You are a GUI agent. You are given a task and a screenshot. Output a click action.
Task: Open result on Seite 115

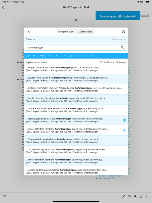tap(76, 100)
